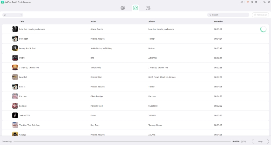Click the spinning loader on first track
Screen dimensions: 271x145
[263, 29]
